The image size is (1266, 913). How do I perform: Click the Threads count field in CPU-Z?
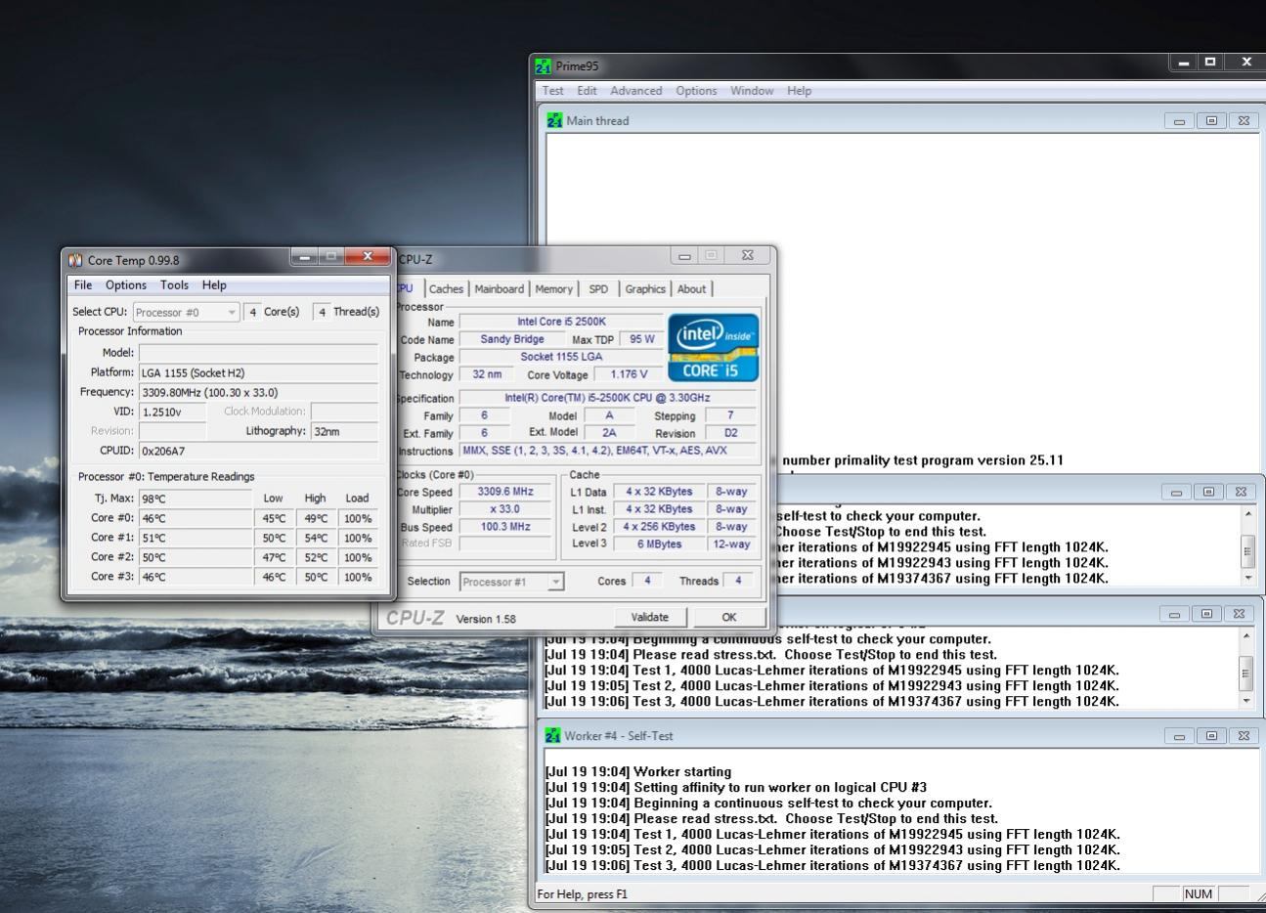click(x=738, y=581)
